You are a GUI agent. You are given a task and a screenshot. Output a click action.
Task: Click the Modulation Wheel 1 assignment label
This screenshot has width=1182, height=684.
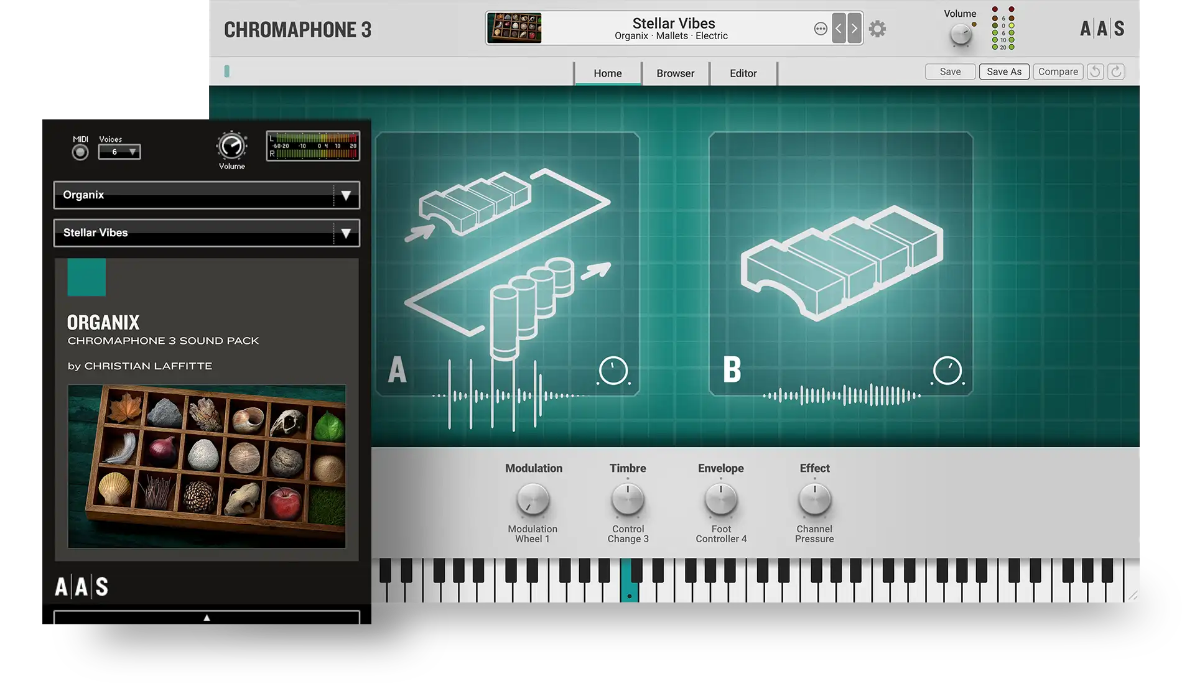(533, 534)
